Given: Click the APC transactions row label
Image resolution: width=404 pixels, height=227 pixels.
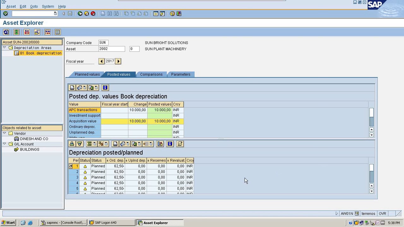Looking at the screenshot, I should (x=85, y=110).
